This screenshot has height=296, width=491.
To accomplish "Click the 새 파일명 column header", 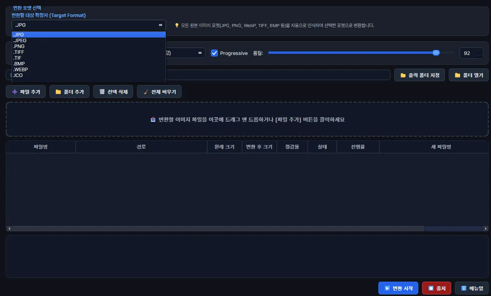I will (x=434, y=147).
